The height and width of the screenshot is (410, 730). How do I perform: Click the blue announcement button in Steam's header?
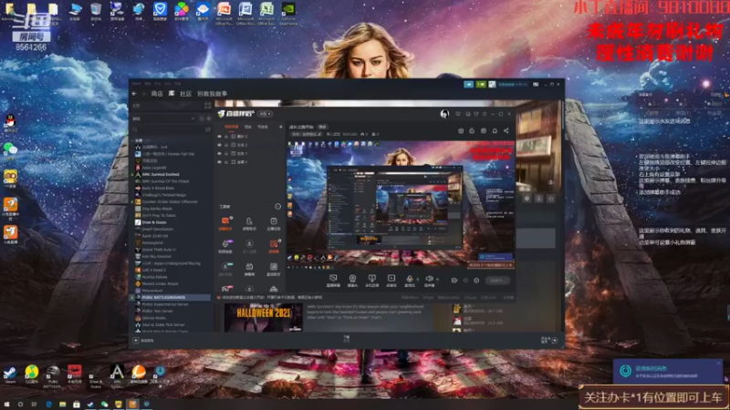pyautogui.click(x=468, y=84)
